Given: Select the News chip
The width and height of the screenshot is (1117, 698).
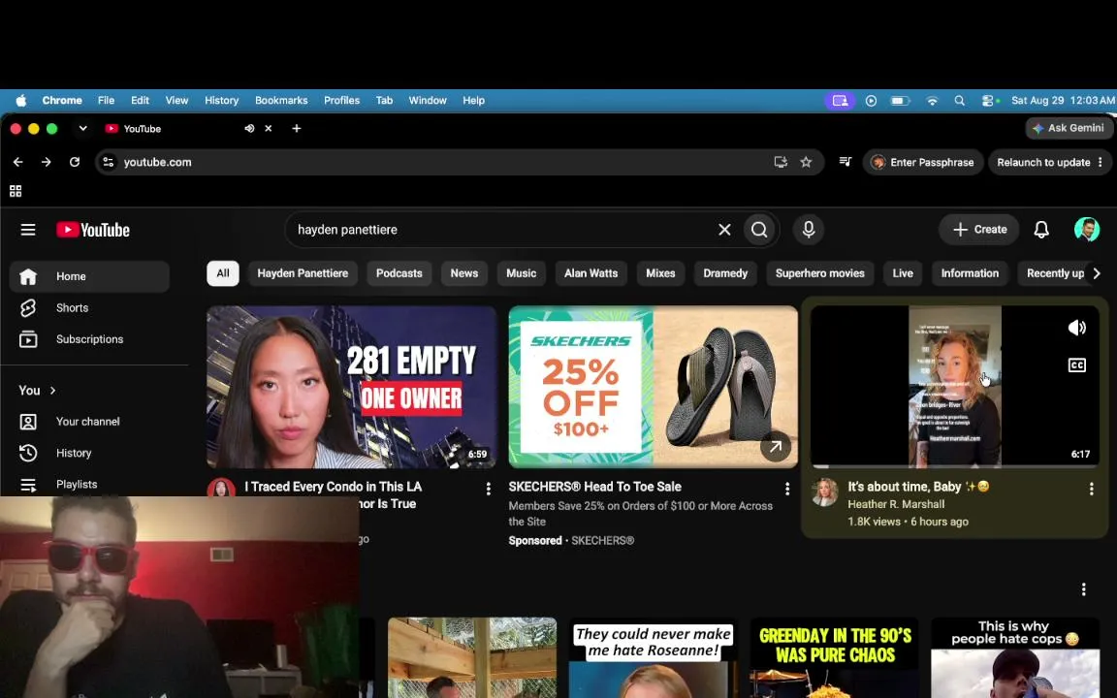Looking at the screenshot, I should coord(463,273).
